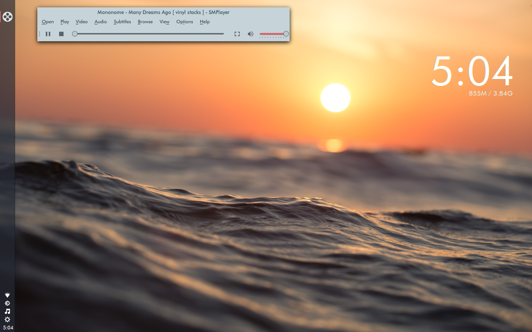Open the settings gear in panel

point(7,319)
